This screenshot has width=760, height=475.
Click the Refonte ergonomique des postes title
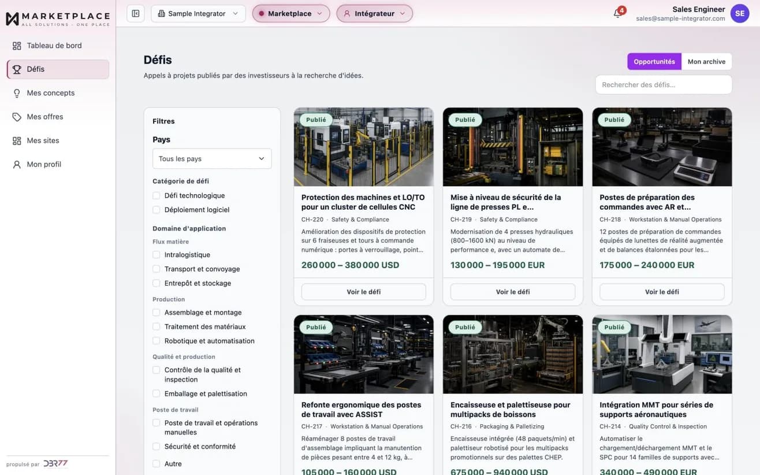point(362,410)
